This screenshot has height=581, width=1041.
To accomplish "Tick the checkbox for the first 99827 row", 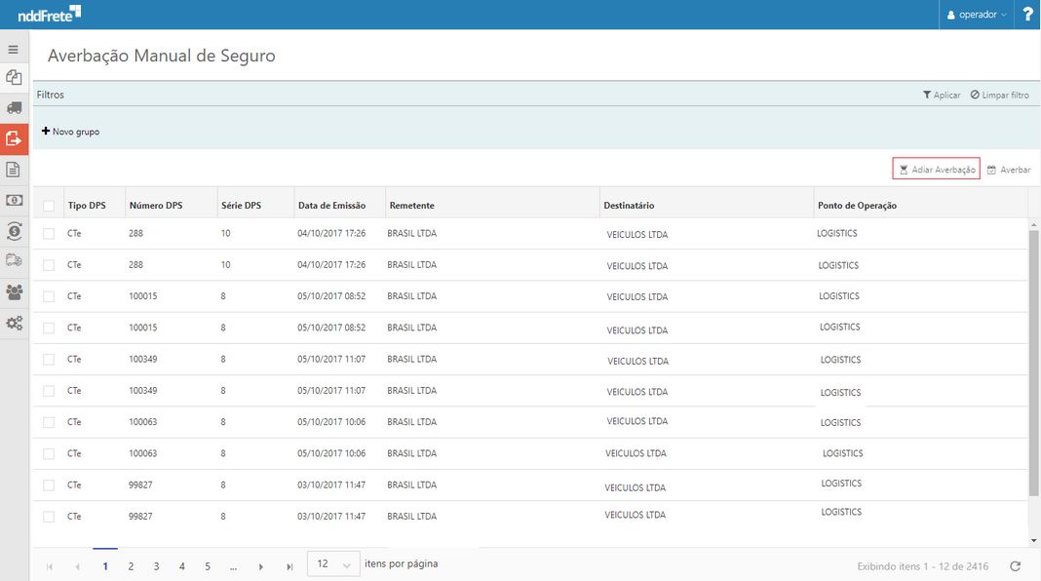I will (49, 484).
